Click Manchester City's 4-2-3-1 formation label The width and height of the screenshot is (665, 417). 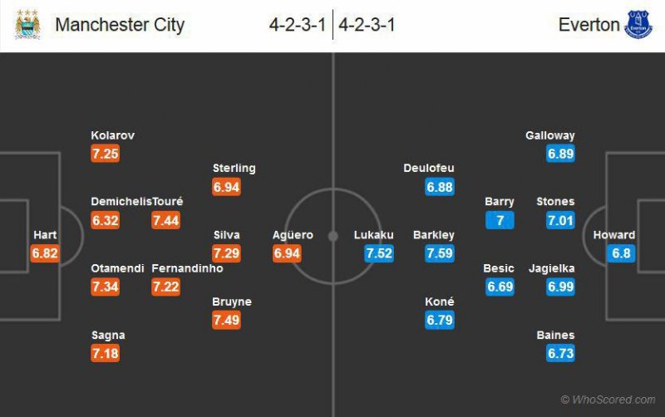(x=298, y=25)
